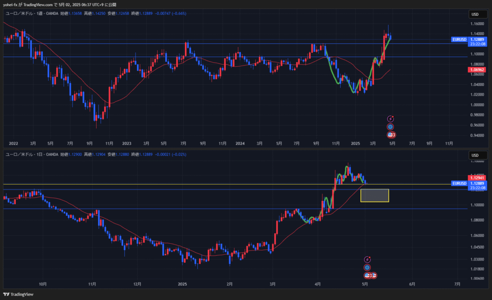Click the weekly open value 1.13658
The width and height of the screenshot is (492, 300).
coord(75,13)
